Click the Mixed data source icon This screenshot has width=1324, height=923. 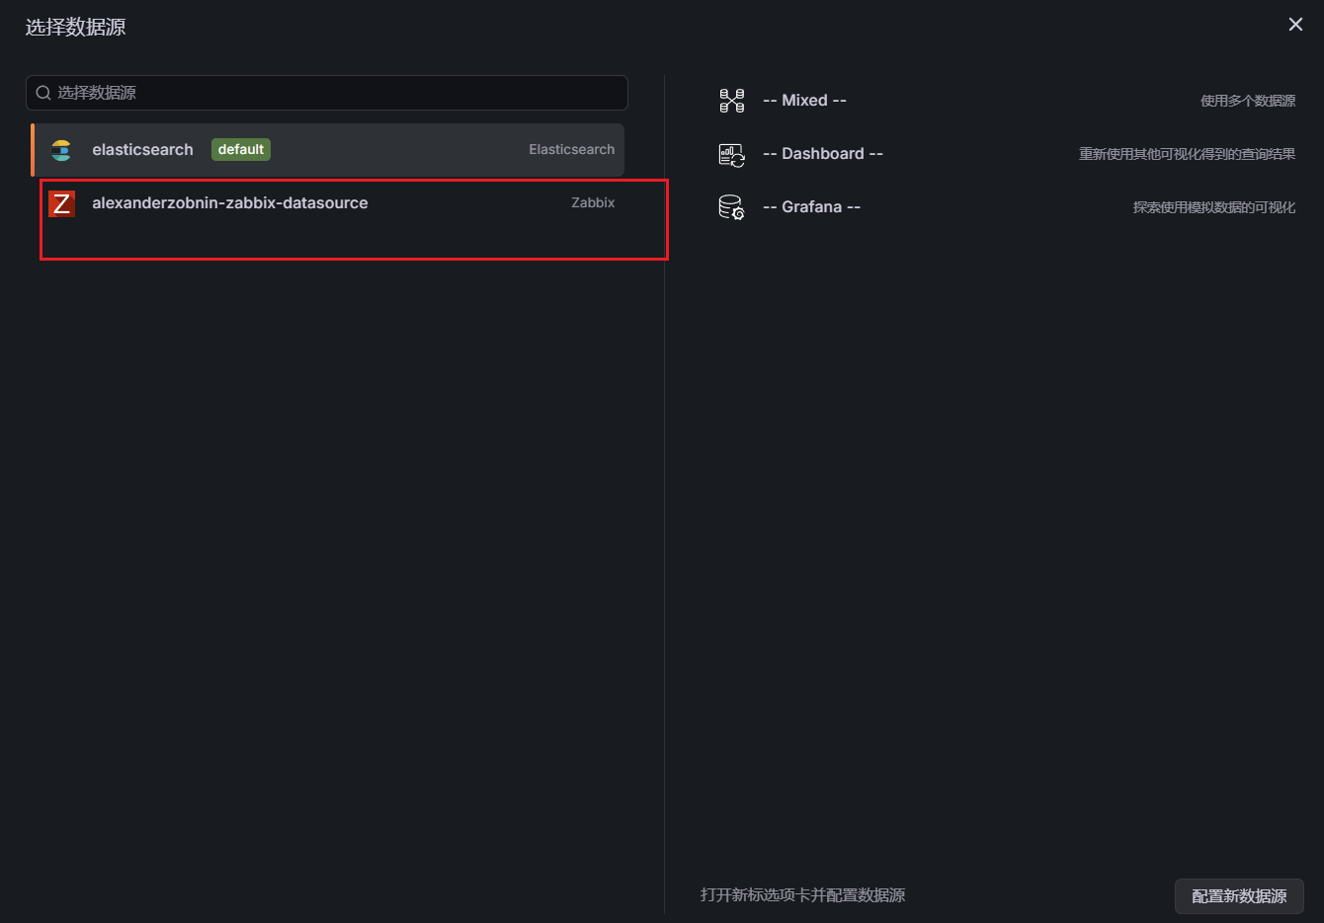[731, 101]
